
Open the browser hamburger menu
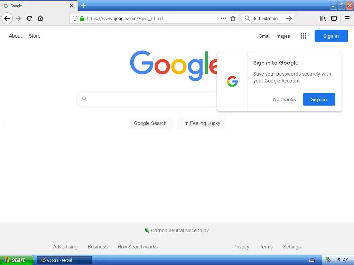click(347, 18)
